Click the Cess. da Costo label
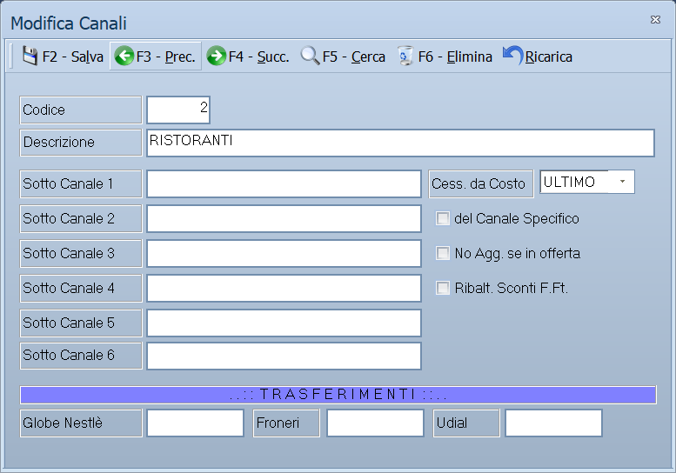 coord(481,184)
